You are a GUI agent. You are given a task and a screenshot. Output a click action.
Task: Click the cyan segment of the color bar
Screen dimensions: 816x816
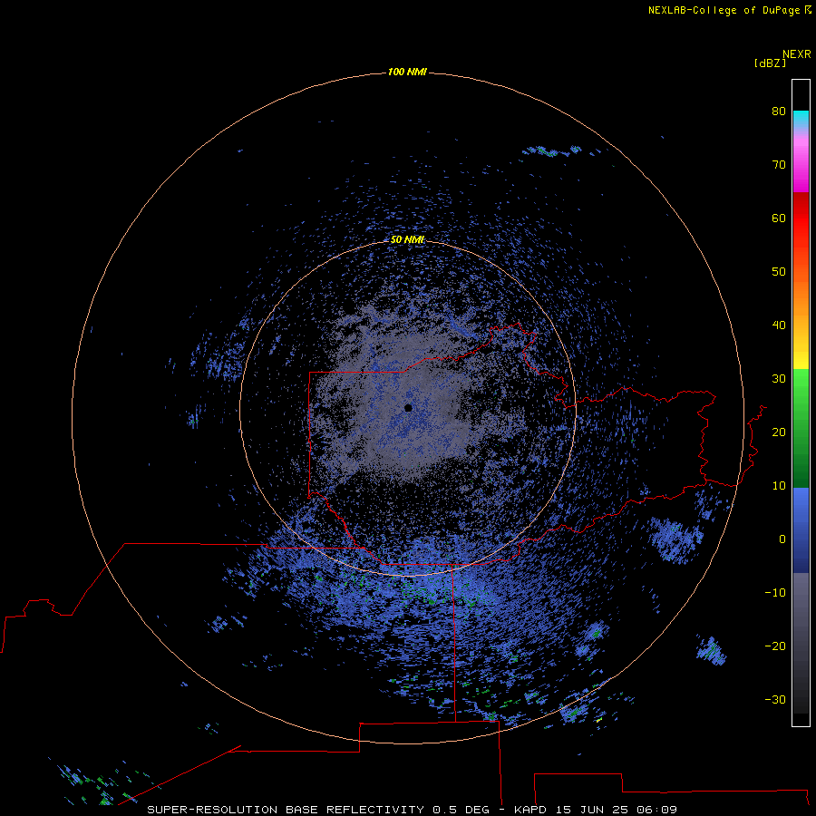tap(801, 119)
